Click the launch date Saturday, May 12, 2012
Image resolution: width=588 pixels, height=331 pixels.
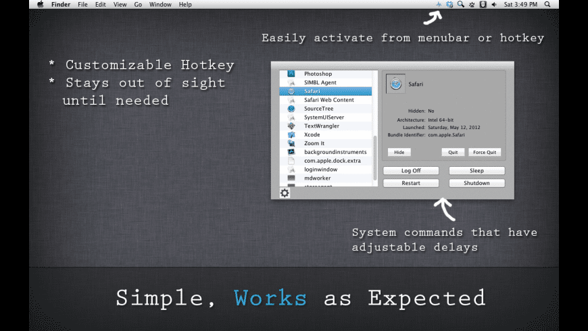pos(454,128)
